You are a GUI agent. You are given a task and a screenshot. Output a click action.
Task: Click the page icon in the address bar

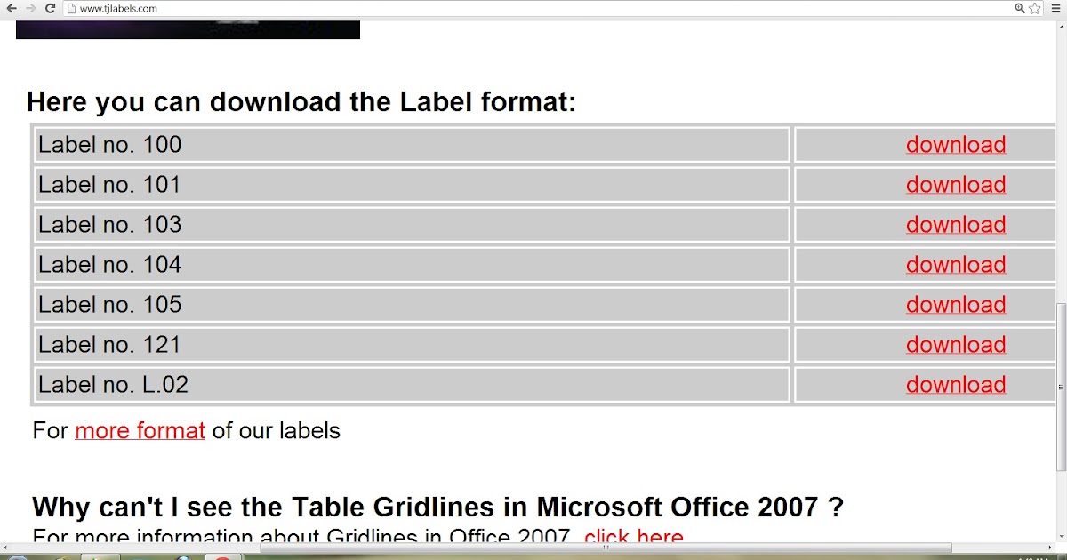click(74, 8)
